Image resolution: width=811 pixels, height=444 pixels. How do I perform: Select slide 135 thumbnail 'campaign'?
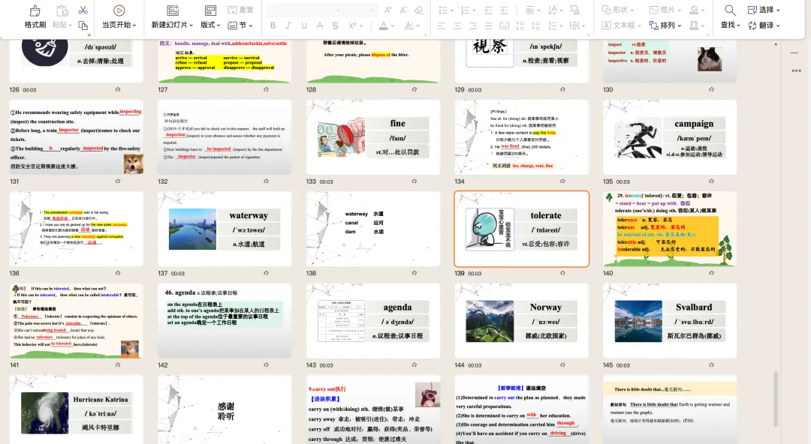click(669, 137)
